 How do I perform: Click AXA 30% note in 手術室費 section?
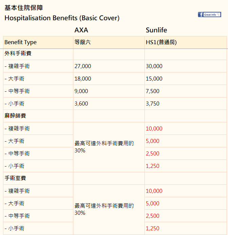tap(104, 209)
